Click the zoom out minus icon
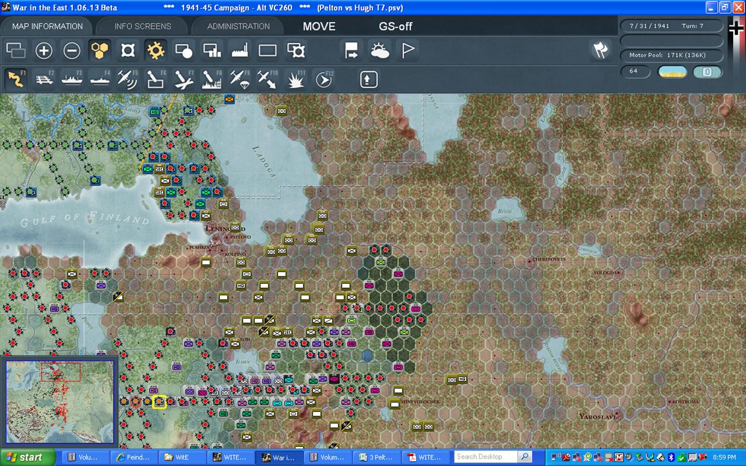The image size is (746, 466). (71, 51)
